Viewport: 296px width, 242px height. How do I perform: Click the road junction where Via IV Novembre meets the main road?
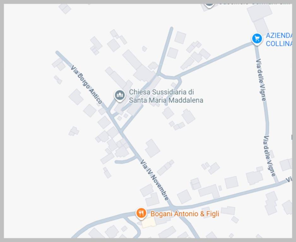click(172, 207)
